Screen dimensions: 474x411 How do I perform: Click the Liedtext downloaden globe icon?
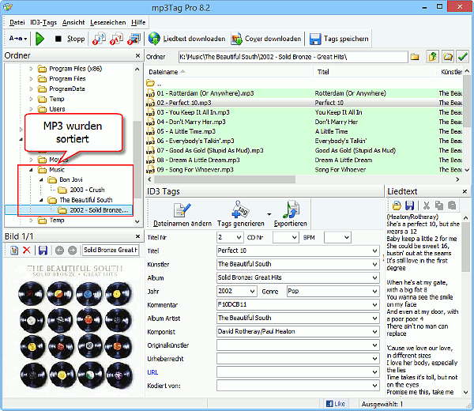point(154,39)
